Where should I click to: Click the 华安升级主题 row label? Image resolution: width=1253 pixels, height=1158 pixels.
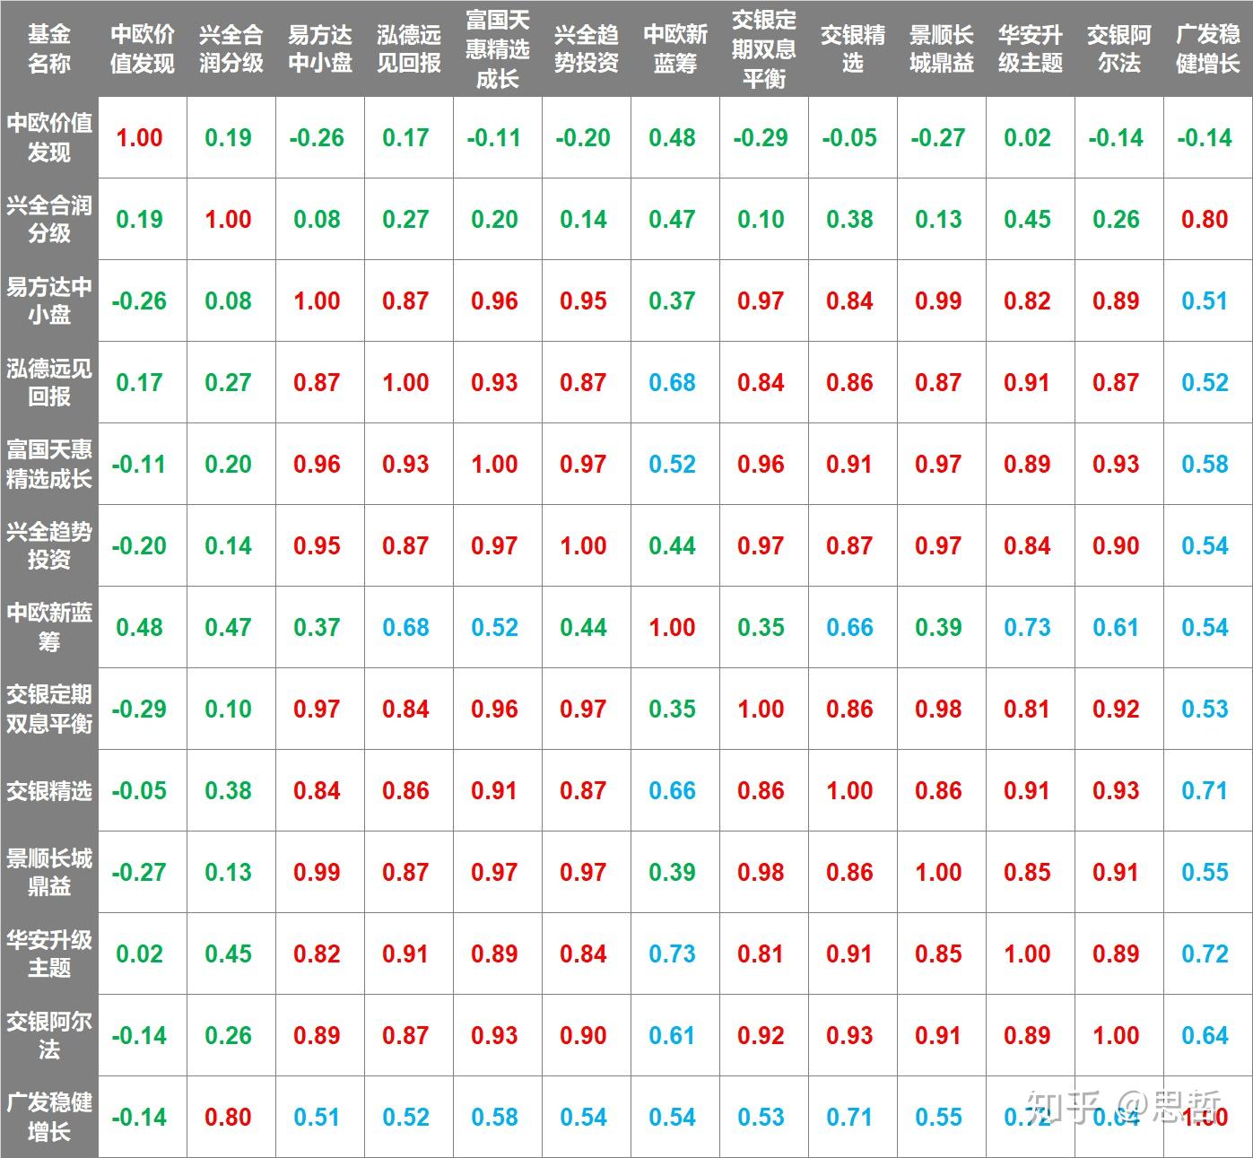pos(48,953)
